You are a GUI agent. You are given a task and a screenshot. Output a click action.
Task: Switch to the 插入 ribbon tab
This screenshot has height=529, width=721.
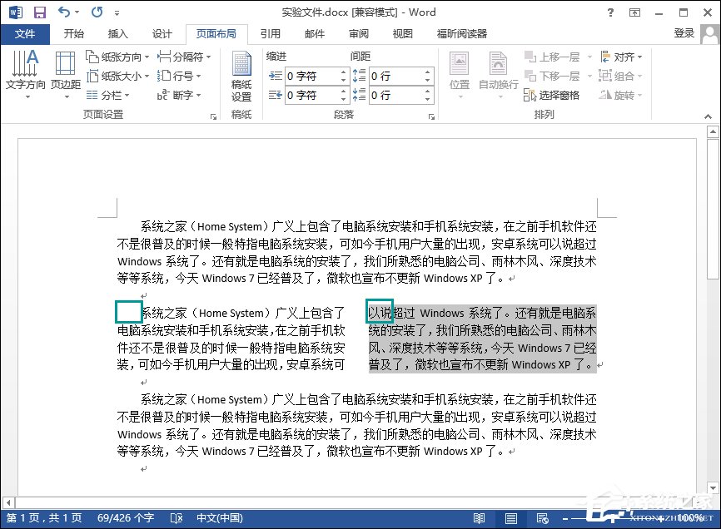pos(117,34)
